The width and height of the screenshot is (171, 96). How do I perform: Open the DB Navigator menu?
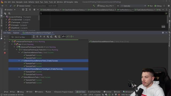click(69, 2)
